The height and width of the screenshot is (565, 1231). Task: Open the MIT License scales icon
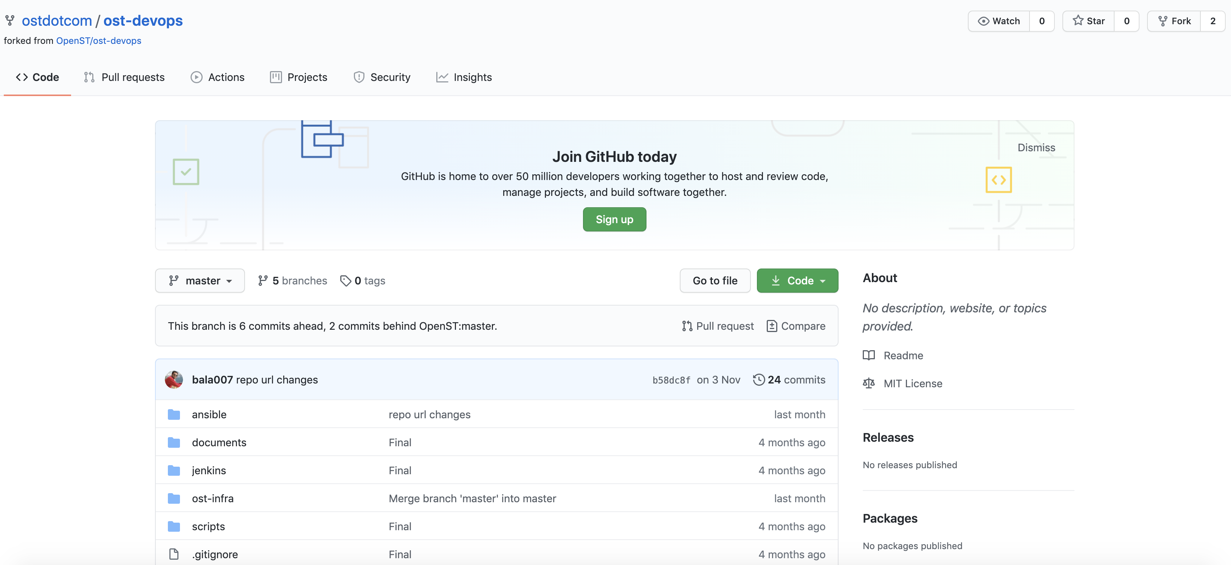868,383
